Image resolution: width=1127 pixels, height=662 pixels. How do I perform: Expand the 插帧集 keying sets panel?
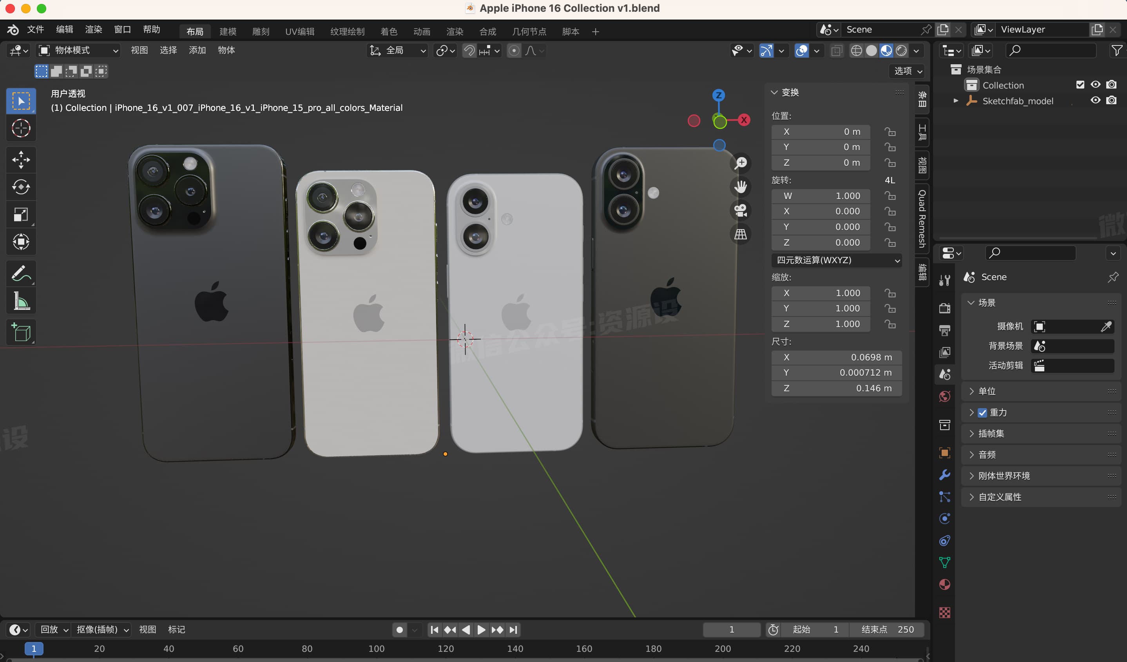(1041, 434)
